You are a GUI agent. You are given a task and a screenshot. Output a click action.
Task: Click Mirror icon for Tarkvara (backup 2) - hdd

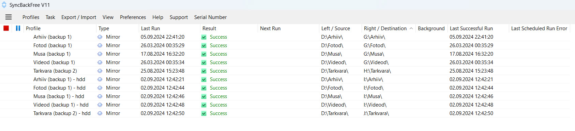(100, 113)
